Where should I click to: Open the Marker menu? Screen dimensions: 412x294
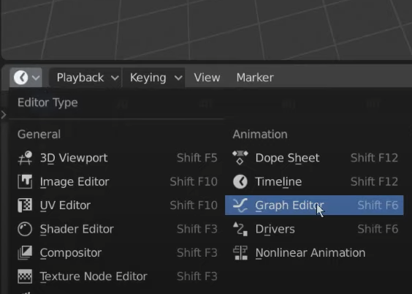(255, 78)
